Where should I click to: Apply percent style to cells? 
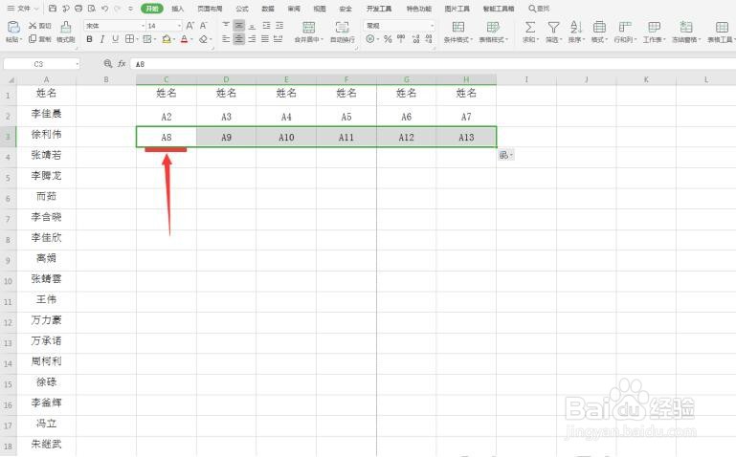(x=388, y=39)
